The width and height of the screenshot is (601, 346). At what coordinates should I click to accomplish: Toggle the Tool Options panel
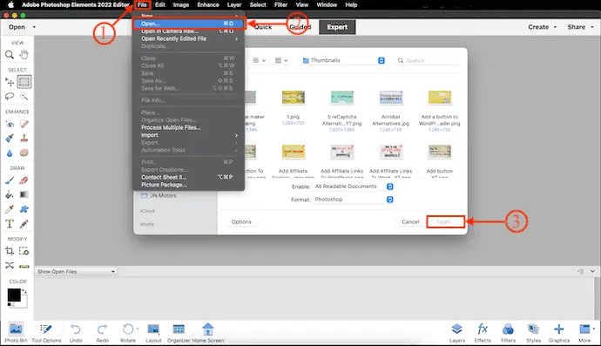pos(46,332)
